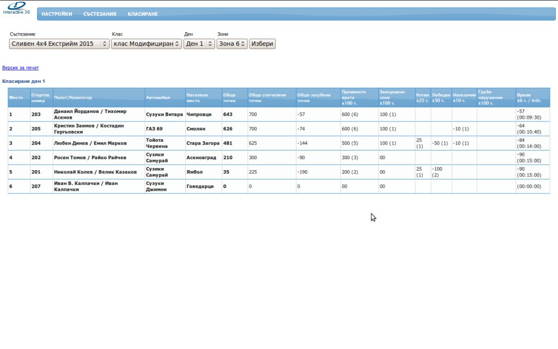This screenshot has width=558, height=349.
Task: Click the Говедарци location cell
Action: coord(199,186)
